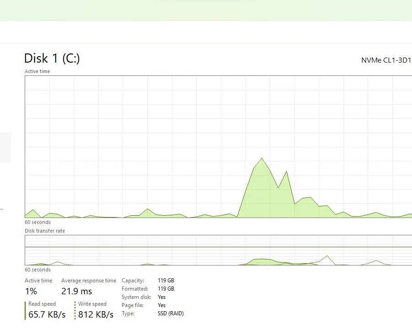Click the dotted line legend beside Write speed

pyautogui.click(x=75, y=310)
